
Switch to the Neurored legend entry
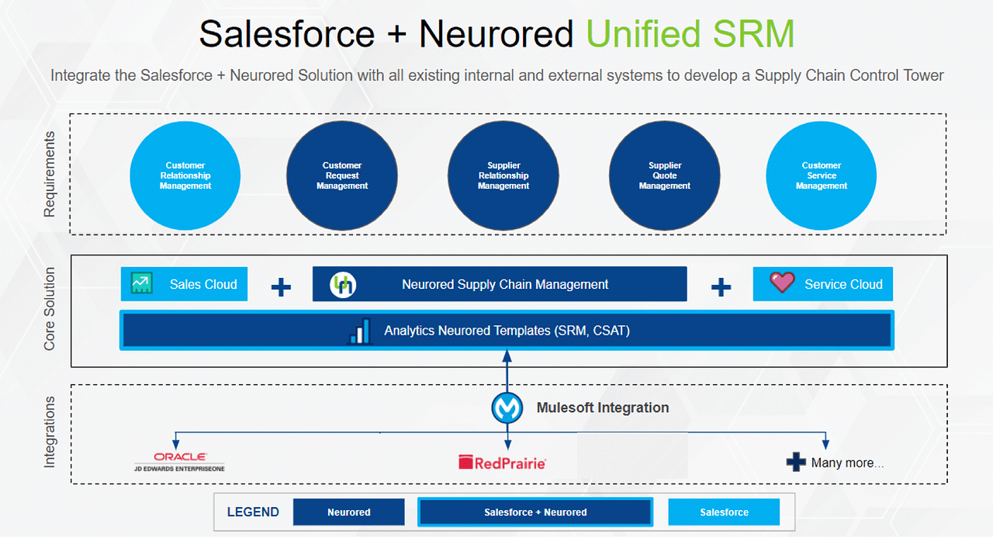pyautogui.click(x=348, y=512)
